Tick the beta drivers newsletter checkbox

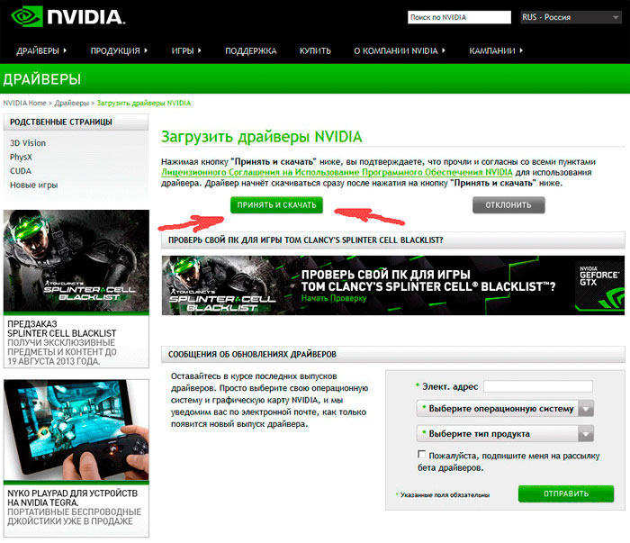tap(421, 454)
